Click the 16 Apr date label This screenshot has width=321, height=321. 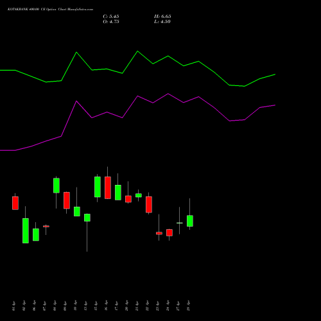coord(107,306)
